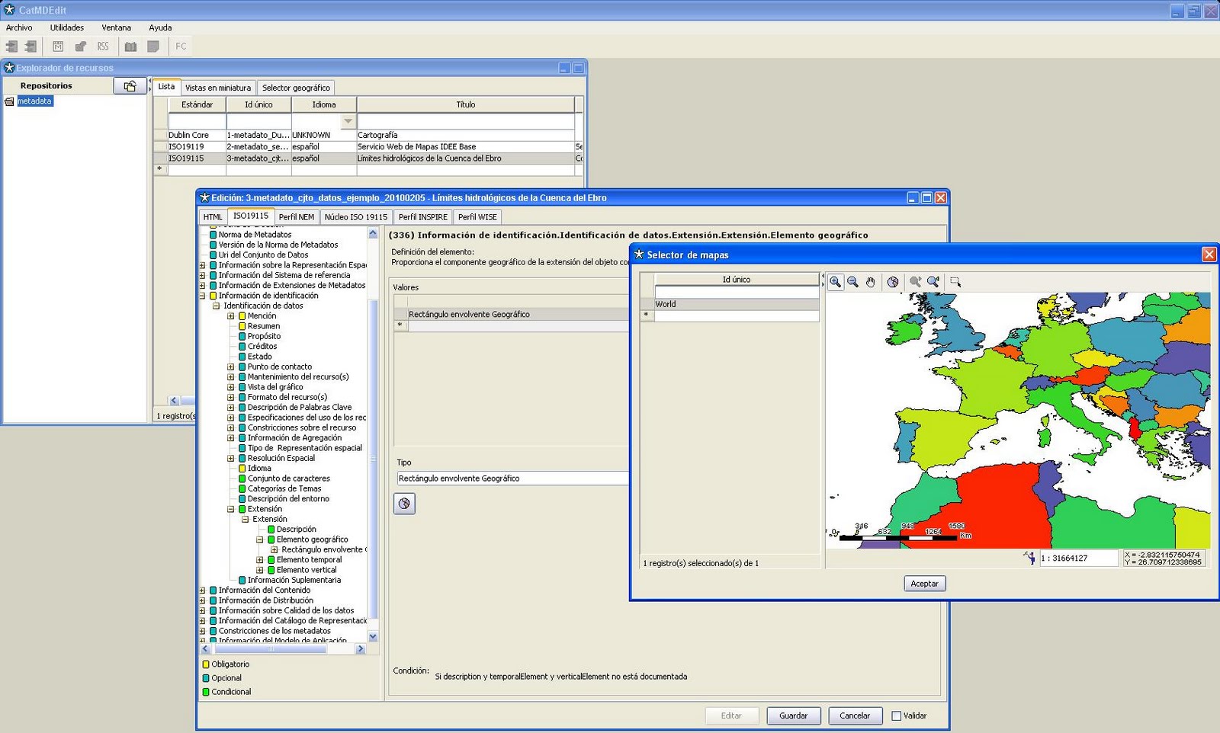Toggle the Validar checkbox
Image resolution: width=1220 pixels, height=733 pixels.
[x=897, y=716]
